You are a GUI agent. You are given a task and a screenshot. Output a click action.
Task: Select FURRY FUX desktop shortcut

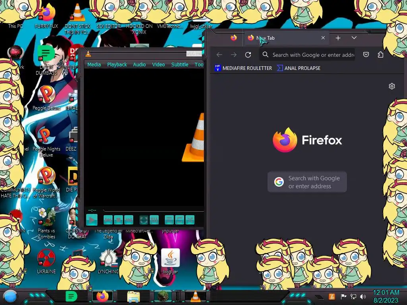coord(47,16)
